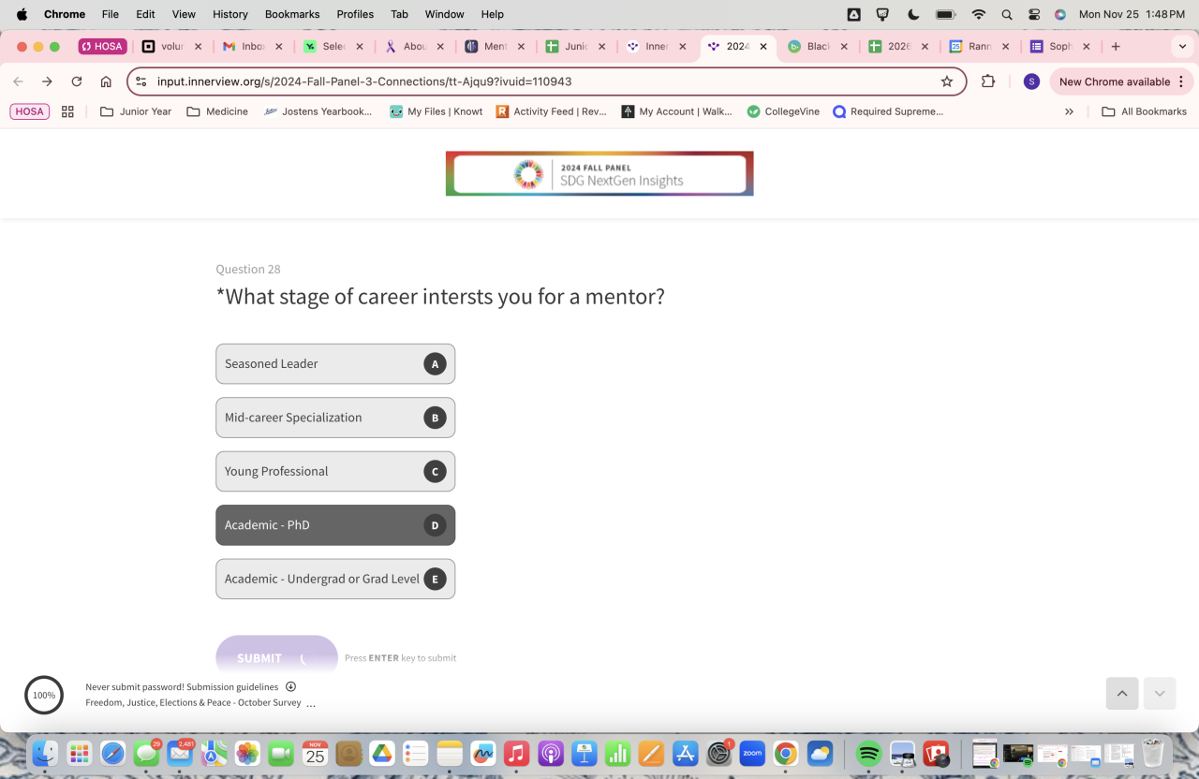Screen dimensions: 1199x779
Task: Open Jostens Yearbook bookmark
Action: [318, 111]
